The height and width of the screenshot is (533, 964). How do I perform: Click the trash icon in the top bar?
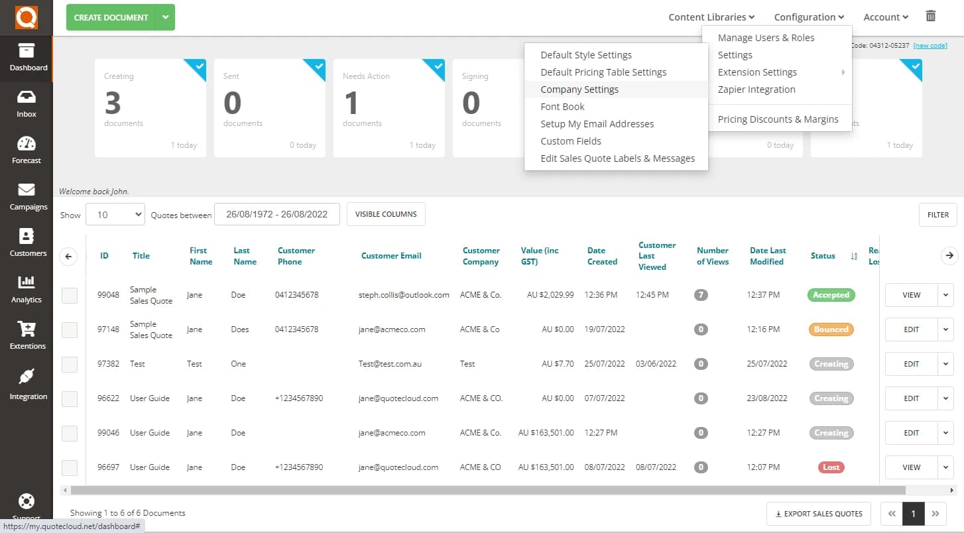(x=930, y=15)
